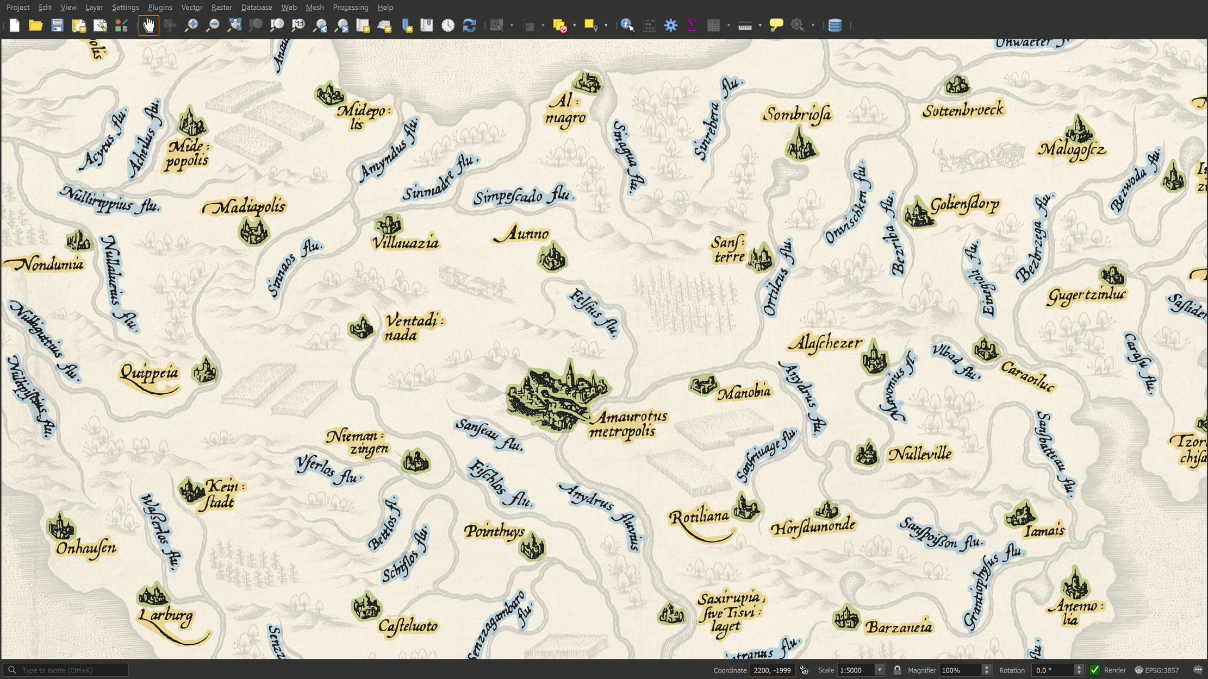Toggle mouse extents display next to Coordinate
The width and height of the screenshot is (1208, 679).
coord(804,670)
